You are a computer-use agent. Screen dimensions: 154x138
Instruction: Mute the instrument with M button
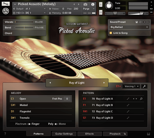pyautogui.click(x=101, y=12)
